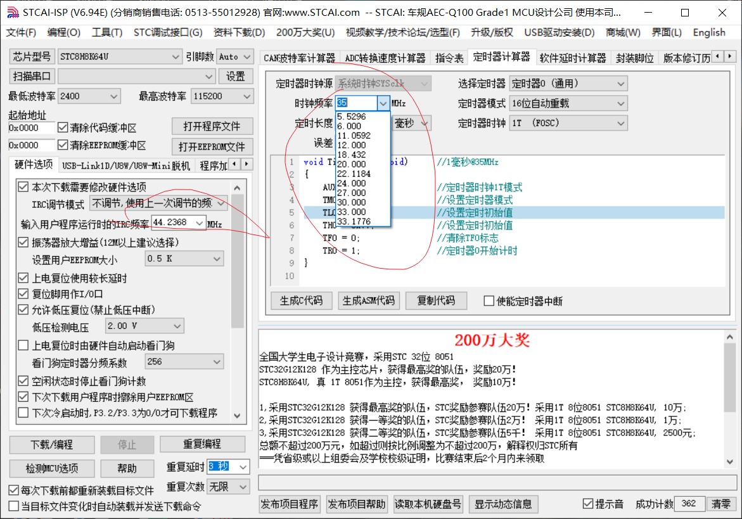Open 重复次数 无限 dropdown
Image resolution: width=742 pixels, height=519 pixels.
tap(229, 486)
